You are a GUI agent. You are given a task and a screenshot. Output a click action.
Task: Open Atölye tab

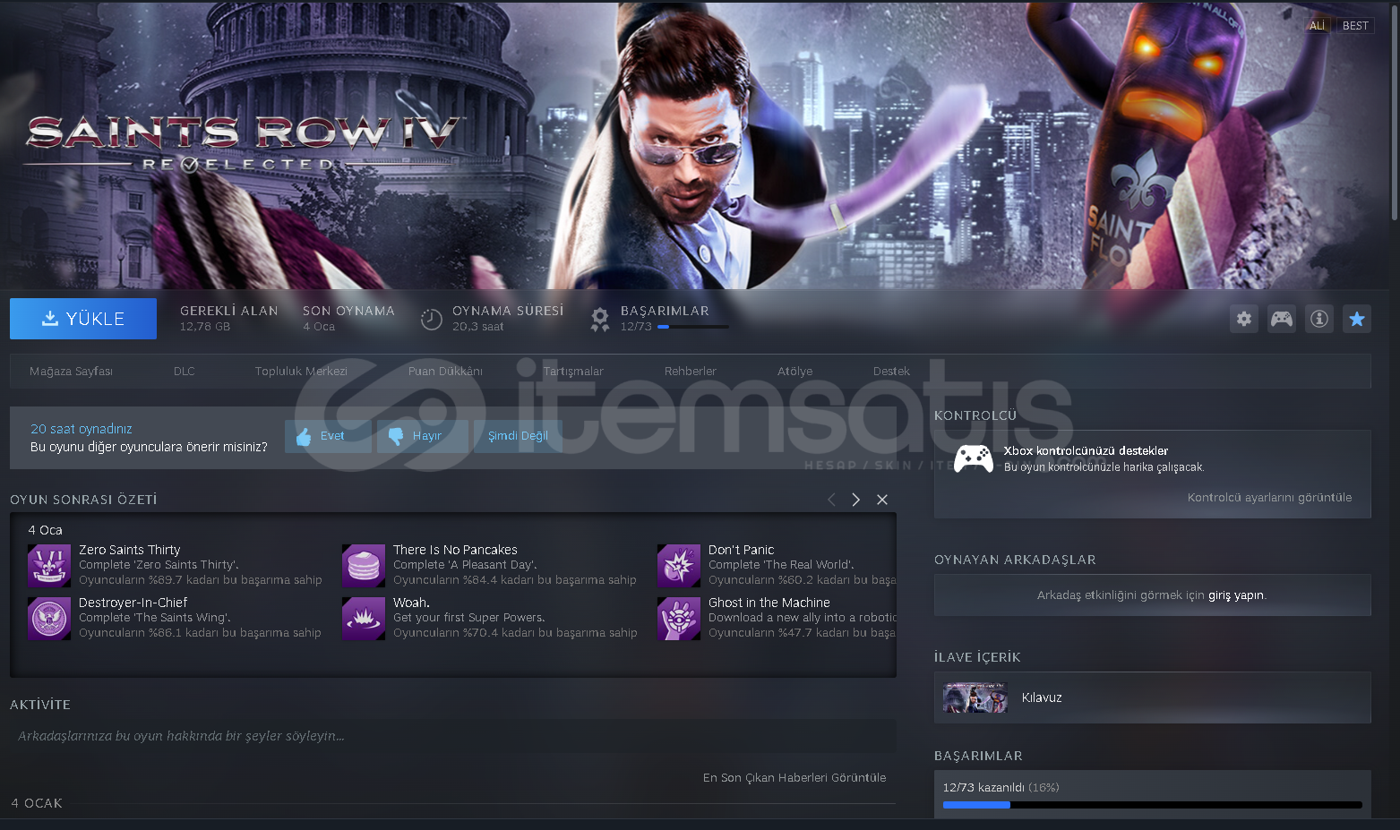tap(794, 371)
